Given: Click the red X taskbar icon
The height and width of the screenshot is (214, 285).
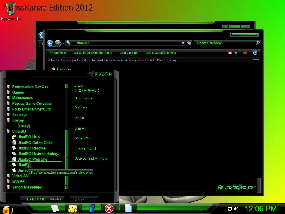Looking at the screenshot, I should coord(109,208).
